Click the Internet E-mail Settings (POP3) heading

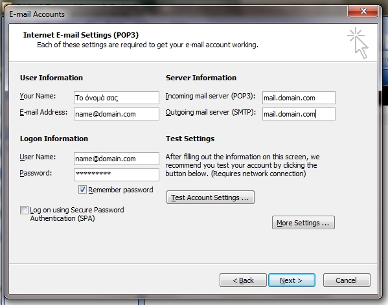click(x=81, y=35)
